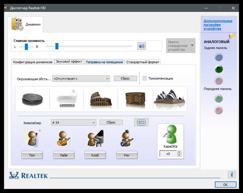Viewport: 243px width, 193px height.
Task: Open the information icon near OK
Action: (x=232, y=174)
